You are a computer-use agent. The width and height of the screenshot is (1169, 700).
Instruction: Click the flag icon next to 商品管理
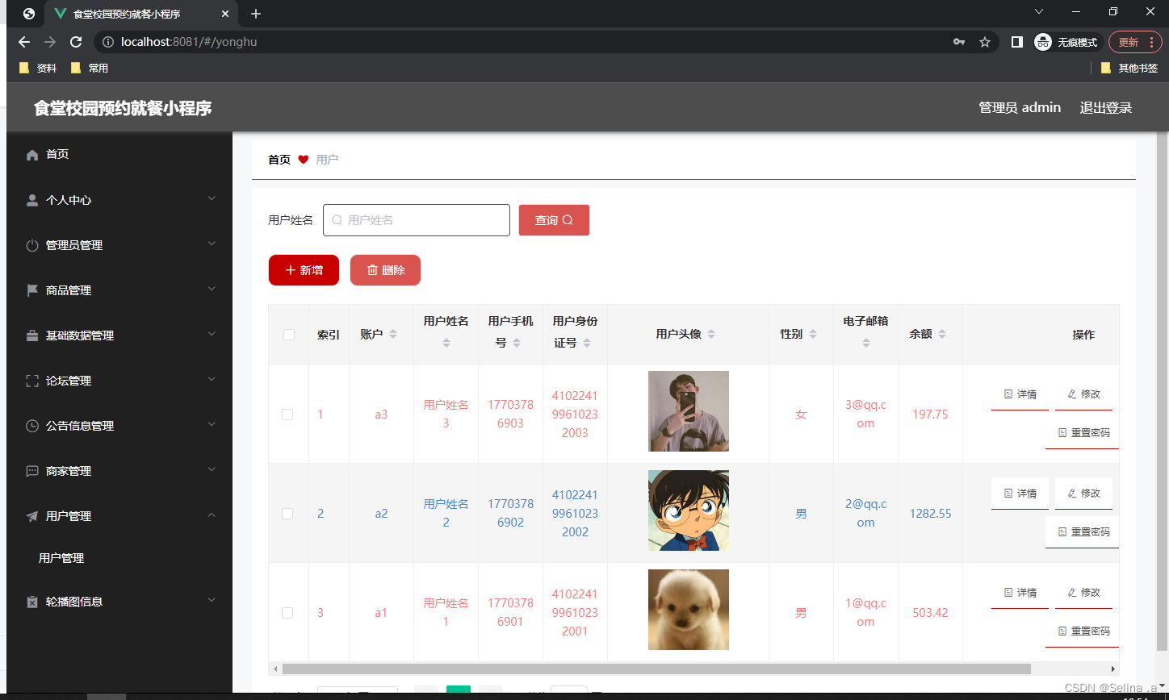tap(32, 290)
